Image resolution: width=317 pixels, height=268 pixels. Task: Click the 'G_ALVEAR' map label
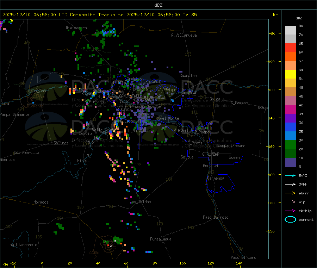[211, 154]
